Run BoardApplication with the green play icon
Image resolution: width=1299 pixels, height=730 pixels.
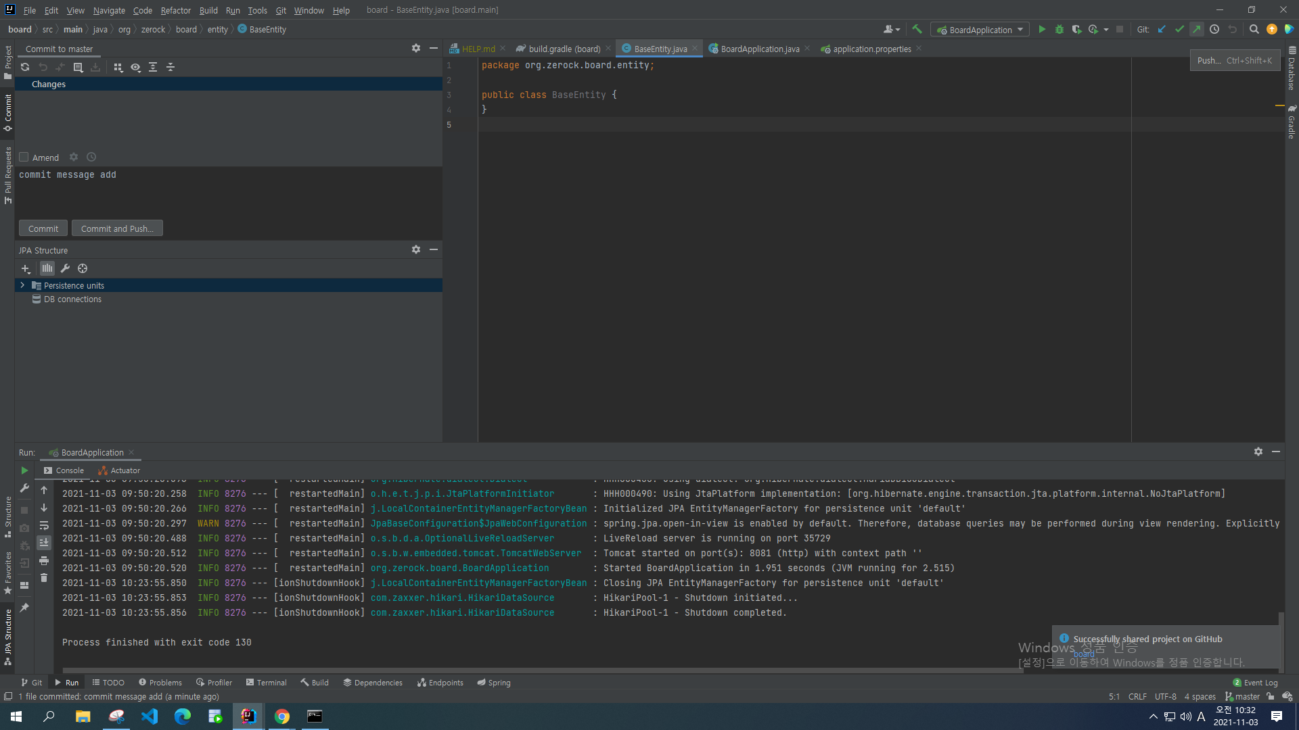1042,29
